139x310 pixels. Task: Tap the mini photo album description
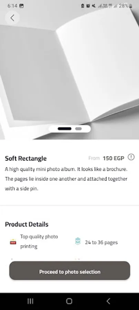[66, 179]
